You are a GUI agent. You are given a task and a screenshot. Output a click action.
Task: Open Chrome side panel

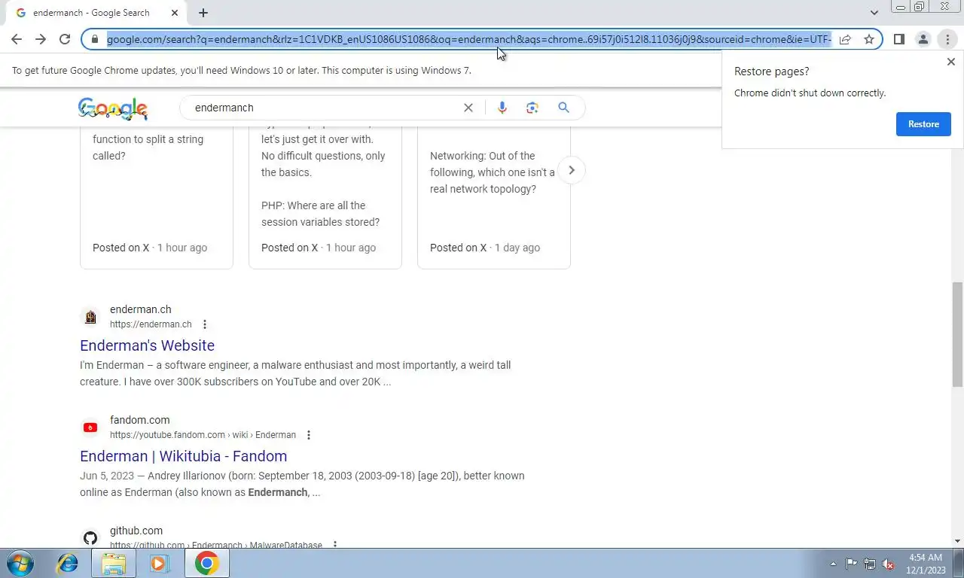click(x=898, y=39)
